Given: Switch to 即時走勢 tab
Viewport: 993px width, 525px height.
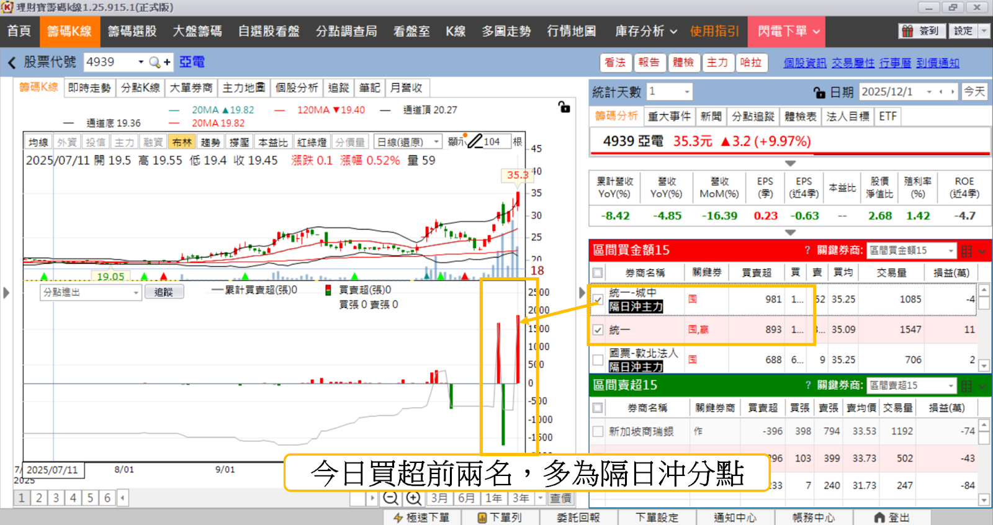Looking at the screenshot, I should 89,87.
